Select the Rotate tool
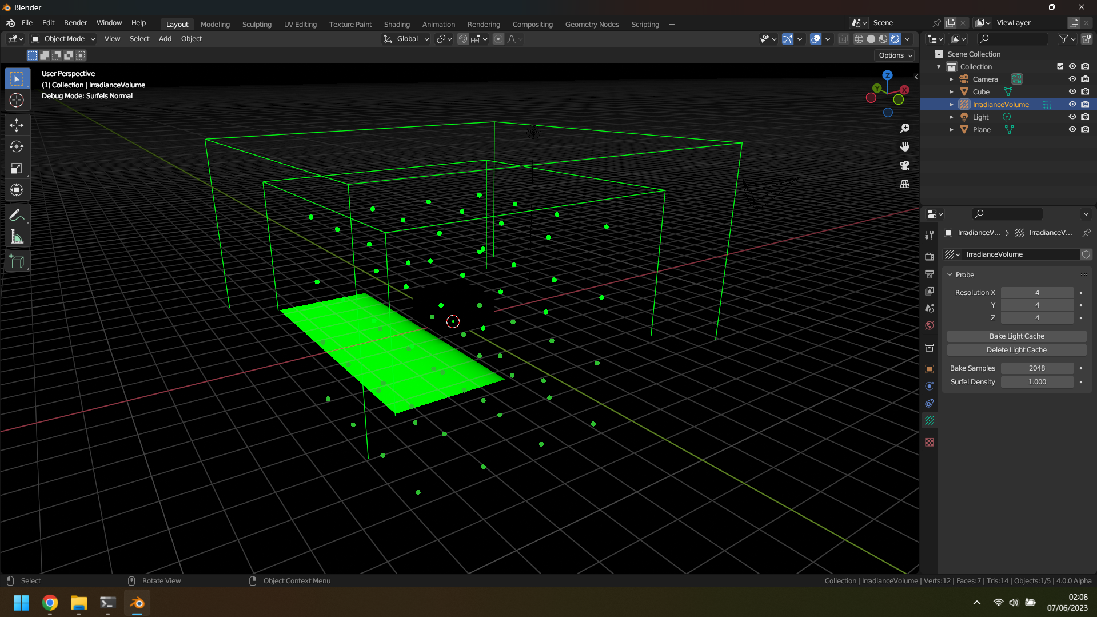This screenshot has height=617, width=1097. [17, 146]
